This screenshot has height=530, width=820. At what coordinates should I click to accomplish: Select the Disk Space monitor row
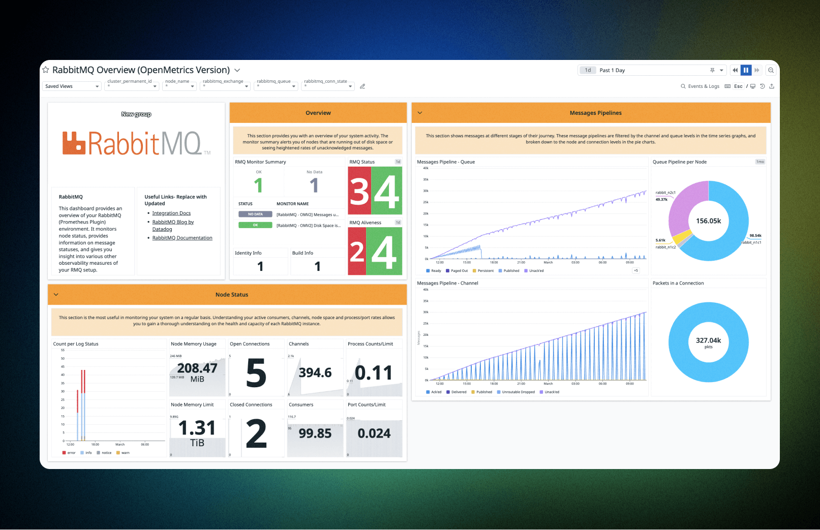290,225
